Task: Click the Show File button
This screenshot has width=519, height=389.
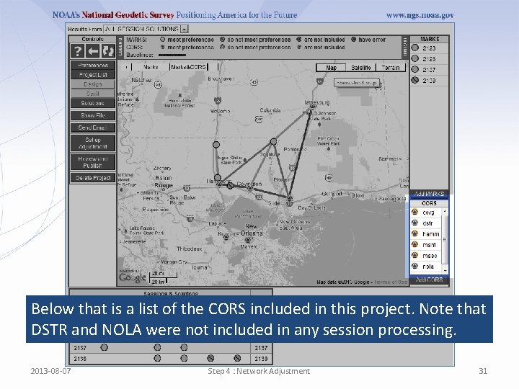Action: click(x=93, y=115)
